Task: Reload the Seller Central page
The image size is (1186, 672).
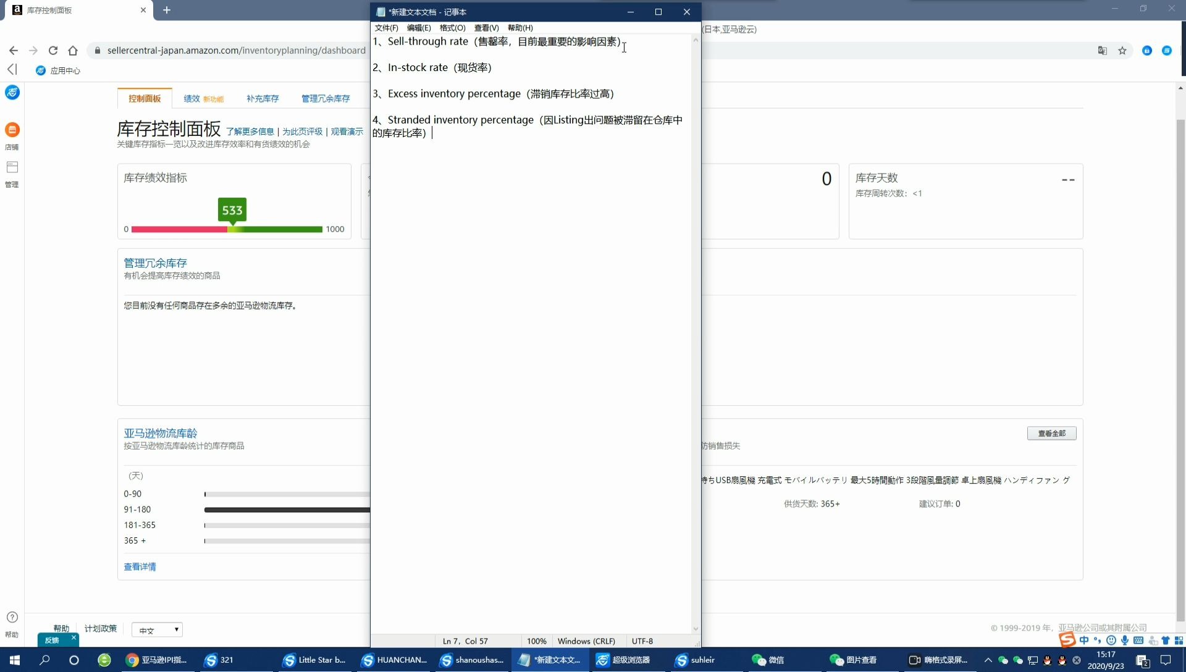Action: [x=53, y=51]
